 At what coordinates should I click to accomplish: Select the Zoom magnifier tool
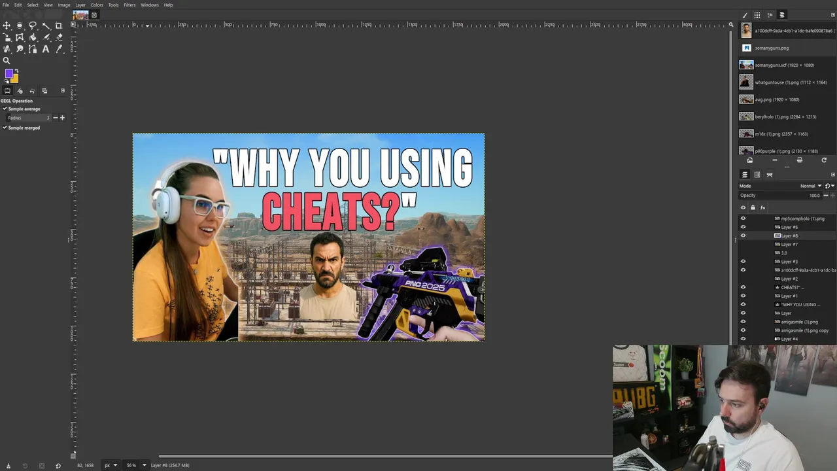point(7,61)
